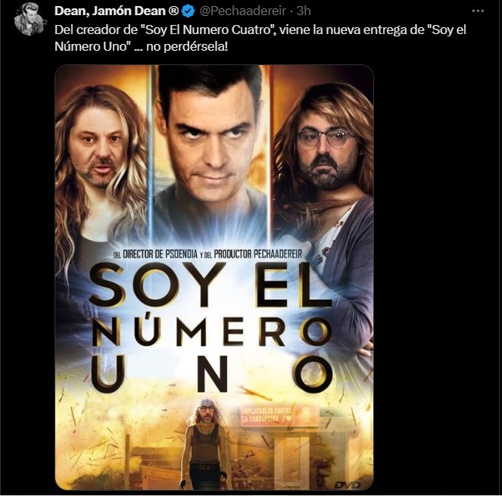Visit the @Pechaadereir handle link
Viewport: 502px width, 496px height.
point(243,11)
